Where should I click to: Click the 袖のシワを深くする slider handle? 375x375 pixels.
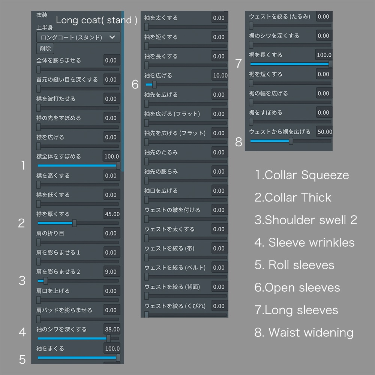[x=108, y=338]
